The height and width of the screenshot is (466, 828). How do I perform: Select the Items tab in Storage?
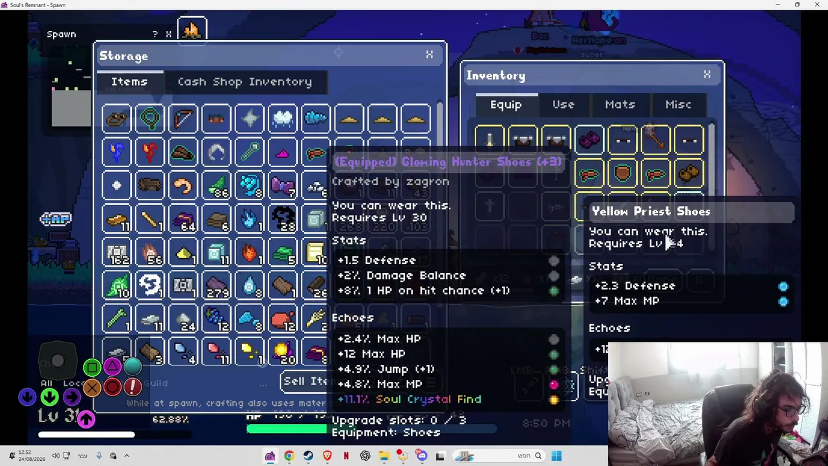pyautogui.click(x=129, y=82)
